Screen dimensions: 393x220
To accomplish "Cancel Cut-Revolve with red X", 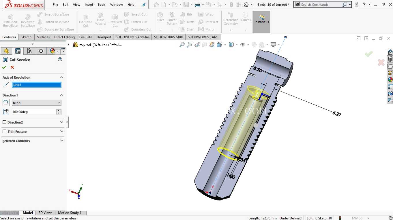I will (12, 67).
